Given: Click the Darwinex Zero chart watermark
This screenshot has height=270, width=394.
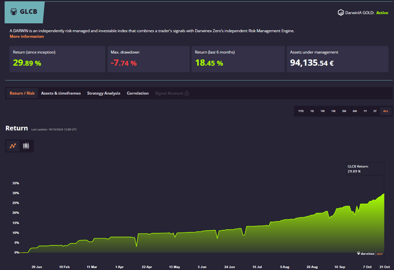Looking at the screenshot, I should pyautogui.click(x=370, y=253).
